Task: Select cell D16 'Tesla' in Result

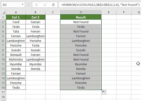Action: pos(81,88)
